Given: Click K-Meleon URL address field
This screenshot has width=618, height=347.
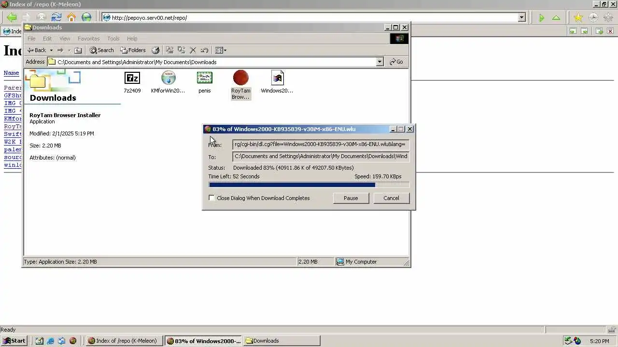Looking at the screenshot, I should [314, 18].
